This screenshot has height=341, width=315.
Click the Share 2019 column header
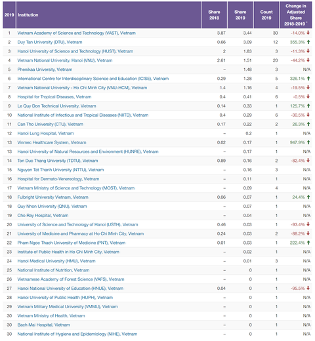(240, 15)
